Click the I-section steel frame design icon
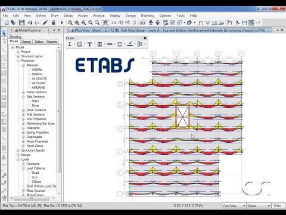This screenshot has height=215, width=286. [70, 44]
